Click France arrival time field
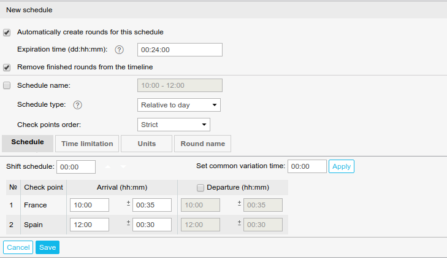This screenshot has height=259, width=447. coord(90,205)
